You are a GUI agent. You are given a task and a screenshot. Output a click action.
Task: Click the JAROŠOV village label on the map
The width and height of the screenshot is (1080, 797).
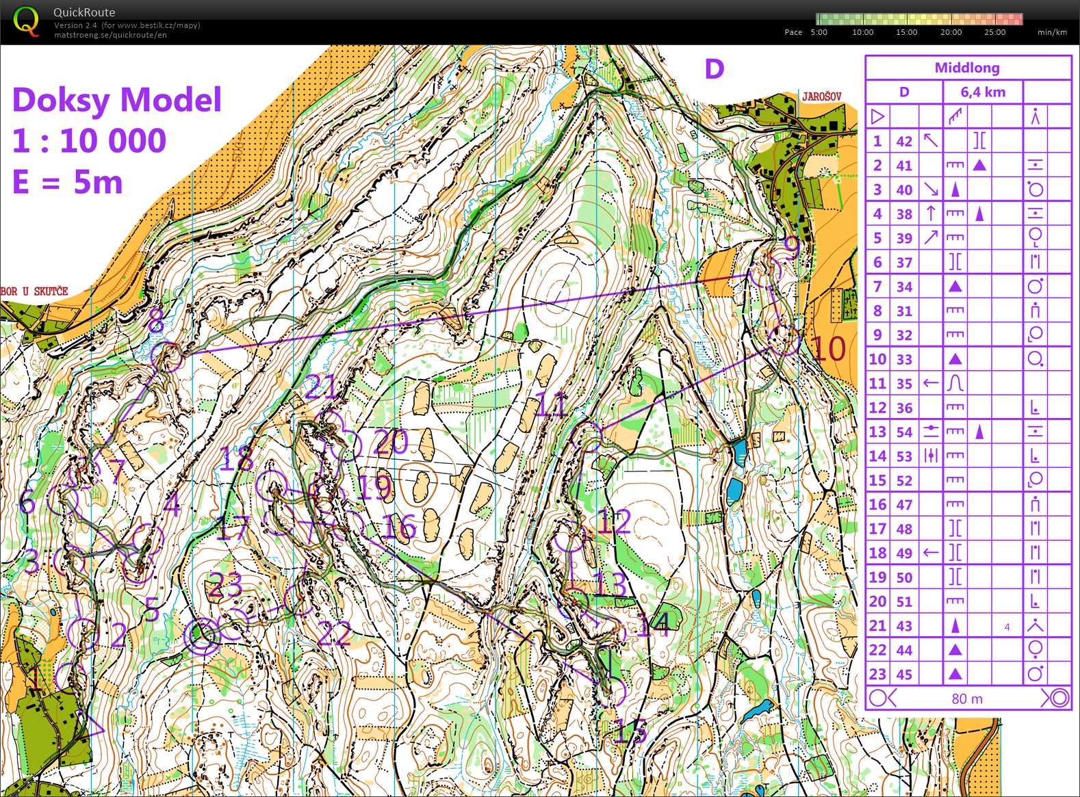tap(821, 96)
